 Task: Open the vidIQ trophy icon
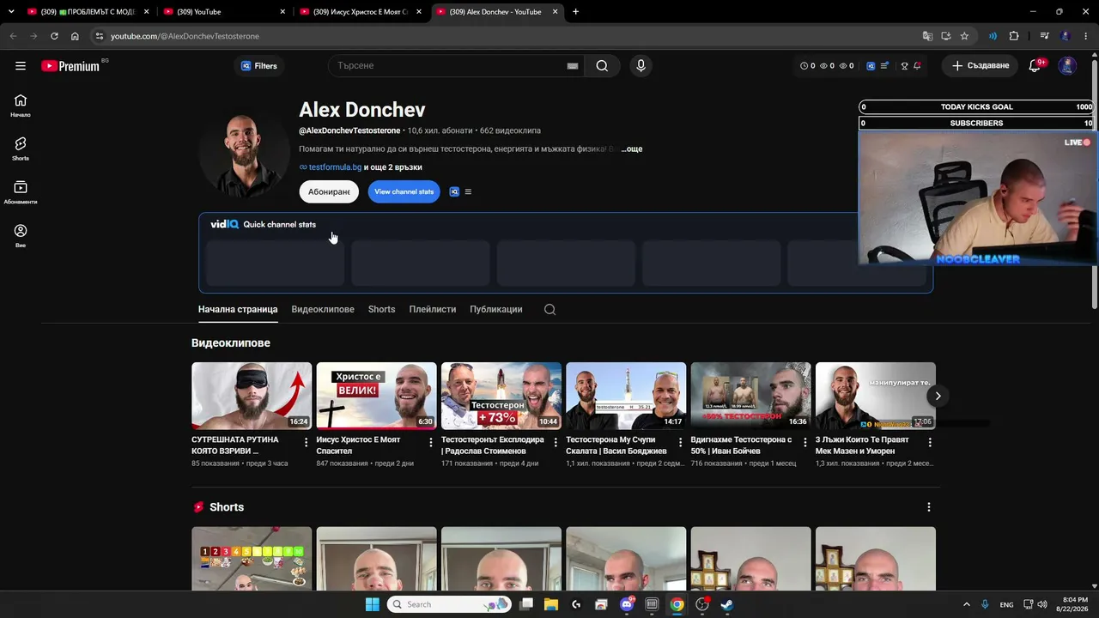(904, 66)
